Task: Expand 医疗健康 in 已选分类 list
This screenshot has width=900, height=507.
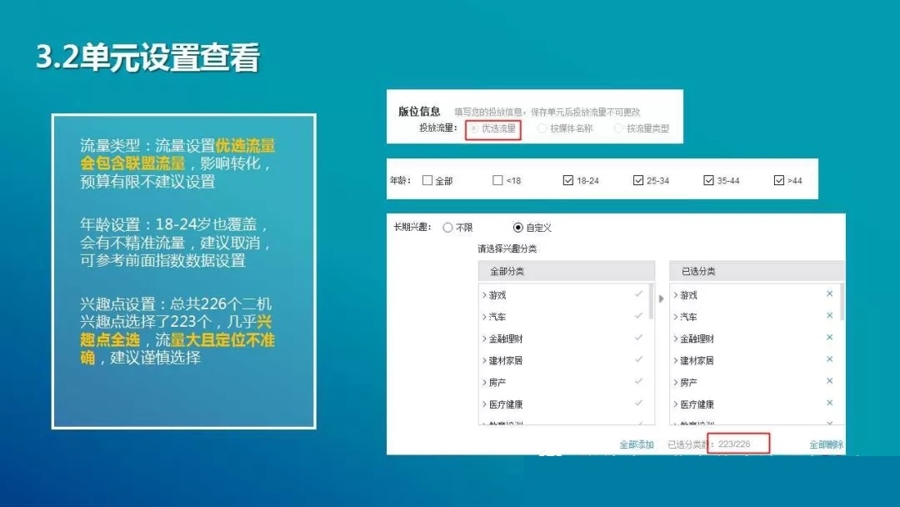Action: [x=676, y=404]
